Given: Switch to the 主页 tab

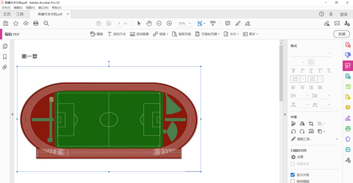Looking at the screenshot, I should coord(7,14).
